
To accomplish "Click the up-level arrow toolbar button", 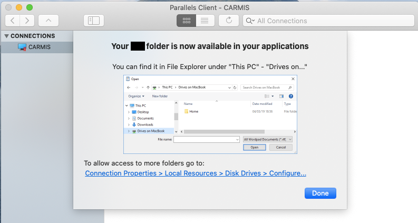I will tap(48, 21).
